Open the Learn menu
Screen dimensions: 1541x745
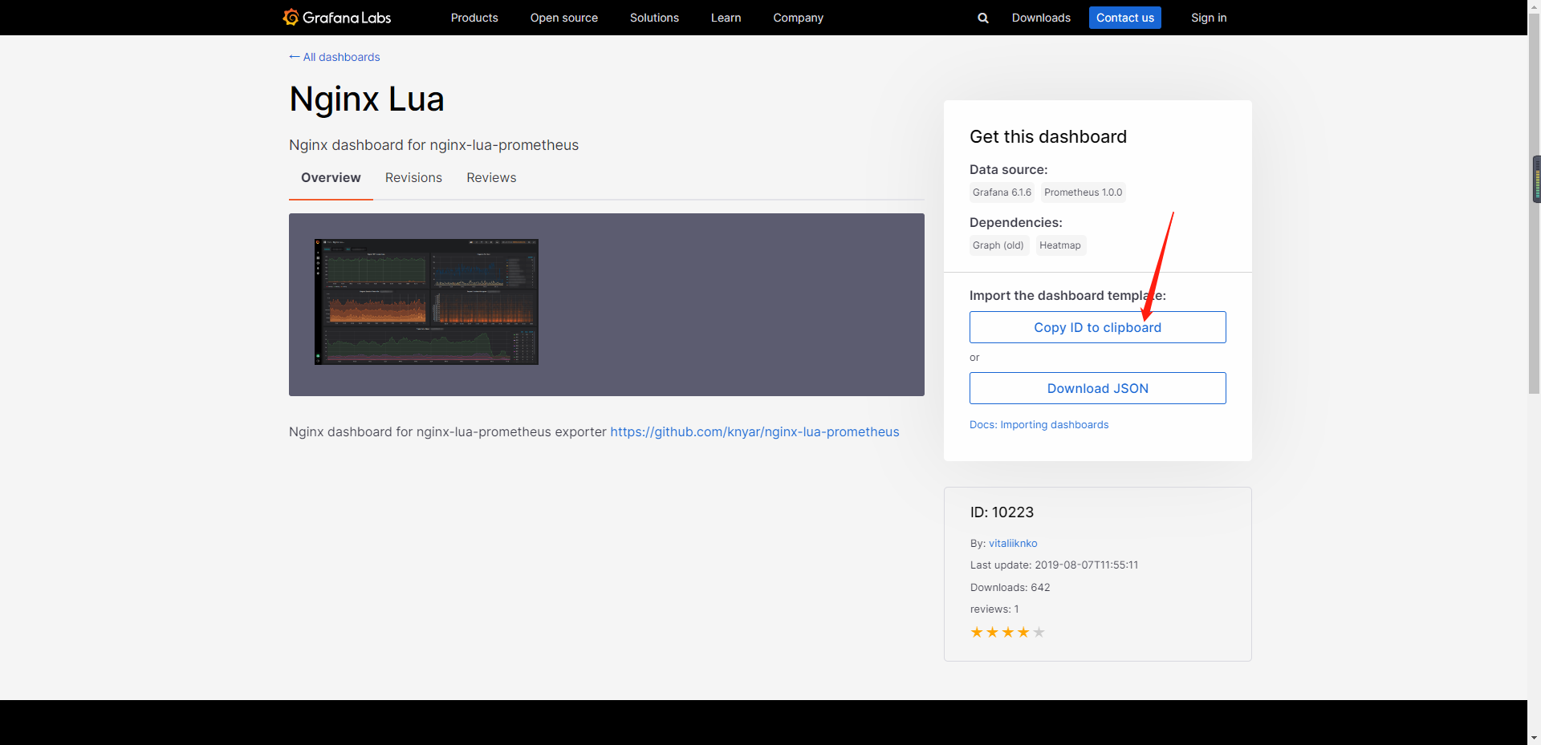(x=726, y=18)
